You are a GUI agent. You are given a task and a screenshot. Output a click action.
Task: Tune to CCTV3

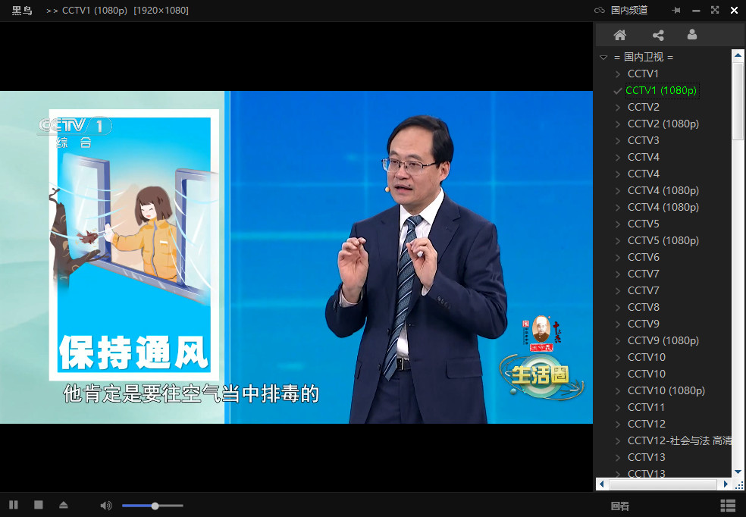point(643,140)
